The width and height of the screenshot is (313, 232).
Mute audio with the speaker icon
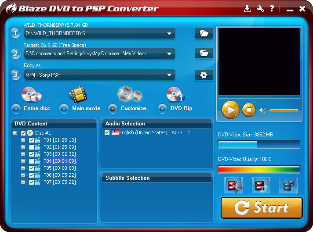[263, 110]
